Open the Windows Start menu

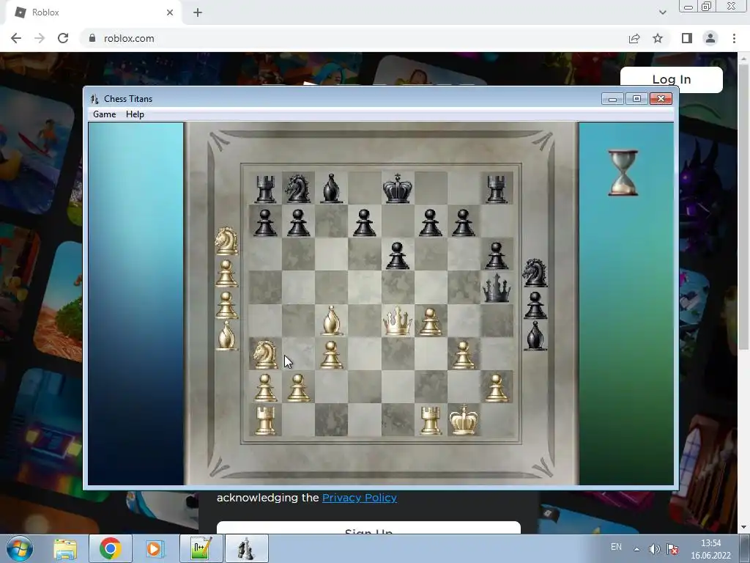tap(19, 548)
